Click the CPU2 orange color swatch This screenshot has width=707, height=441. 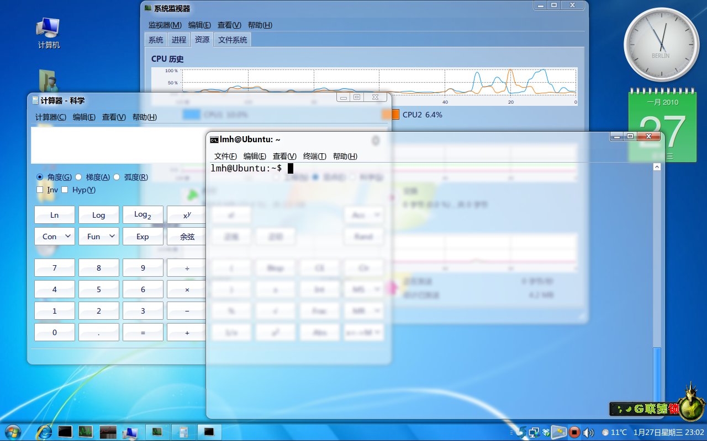(391, 115)
